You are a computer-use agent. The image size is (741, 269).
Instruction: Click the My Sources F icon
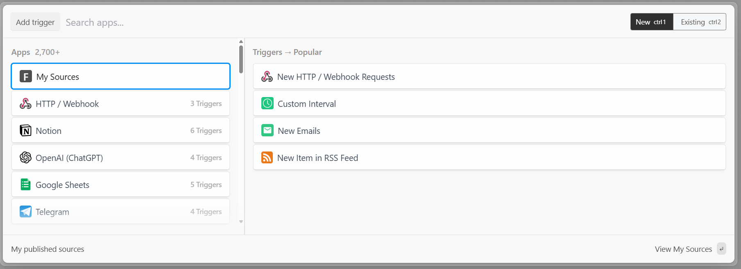click(26, 77)
